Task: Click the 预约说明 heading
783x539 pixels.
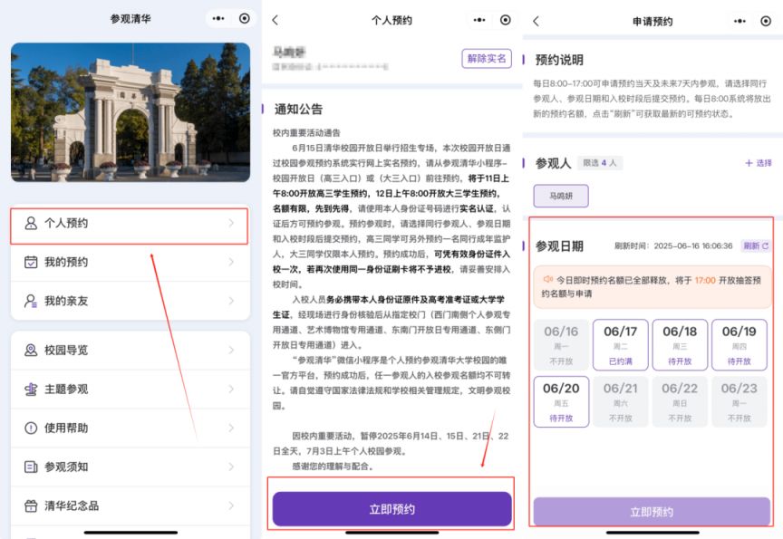Action: pyautogui.click(x=559, y=60)
